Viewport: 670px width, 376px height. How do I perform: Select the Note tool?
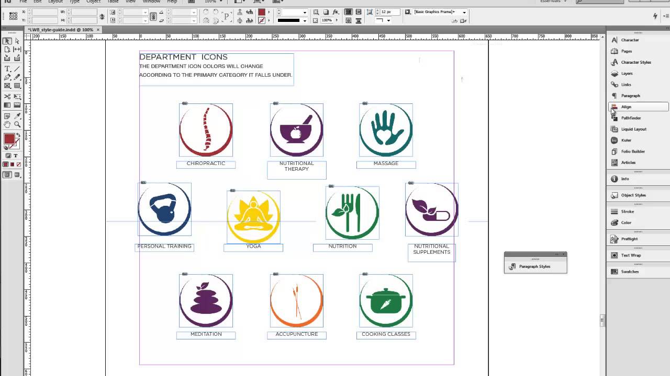coord(7,116)
